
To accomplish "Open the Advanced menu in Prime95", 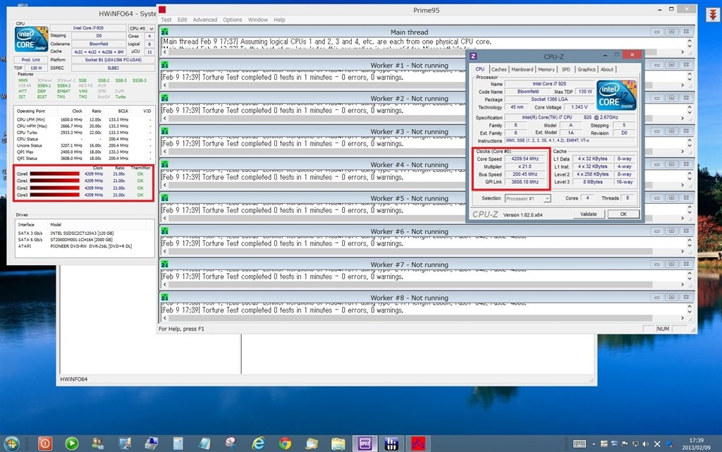I will tap(205, 20).
